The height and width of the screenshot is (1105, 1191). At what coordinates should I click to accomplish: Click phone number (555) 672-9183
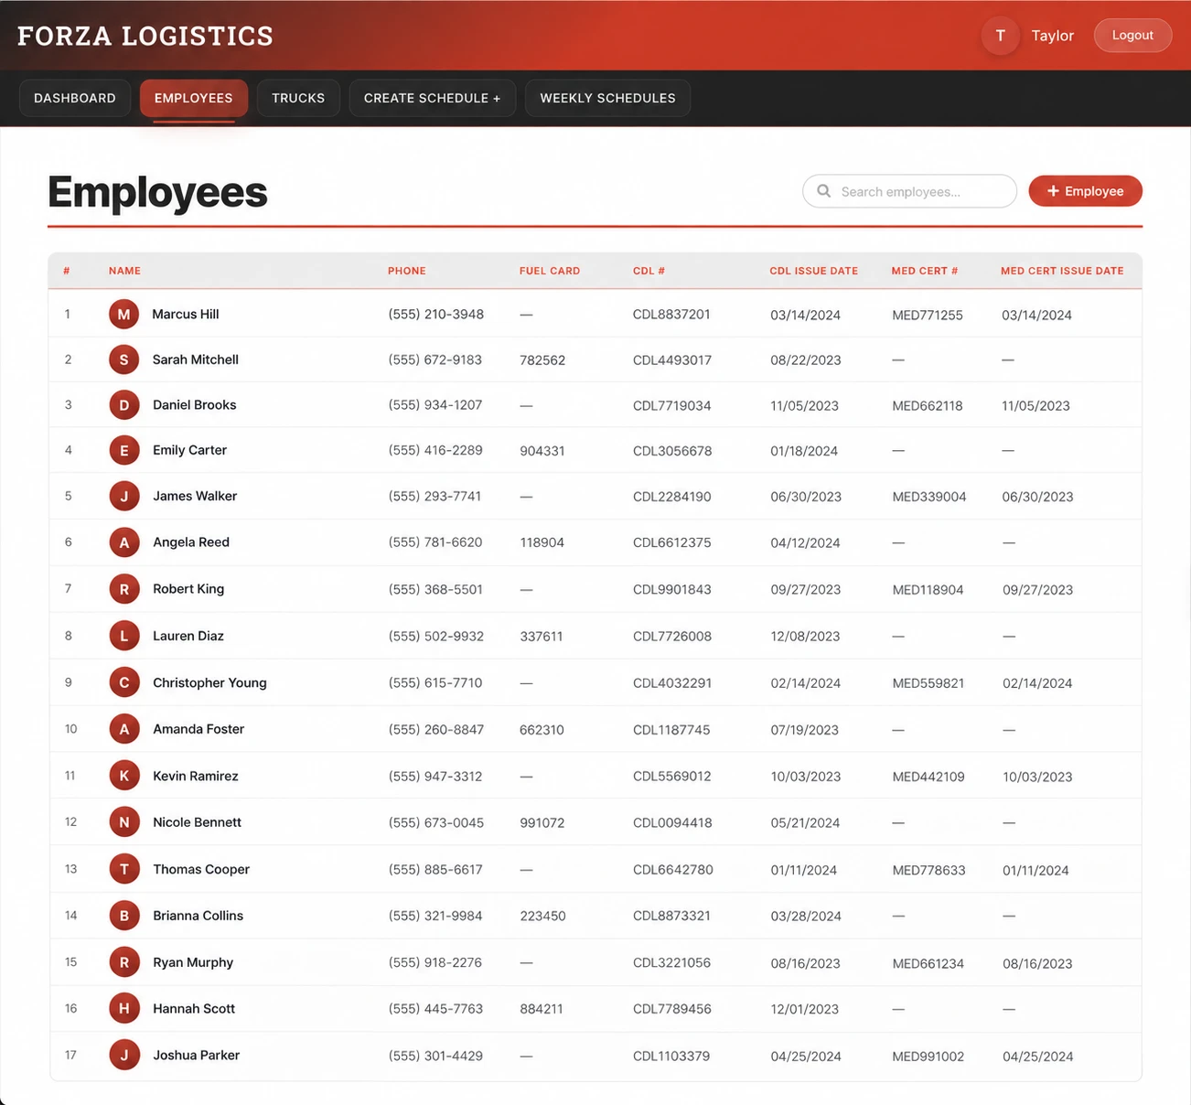pos(435,359)
